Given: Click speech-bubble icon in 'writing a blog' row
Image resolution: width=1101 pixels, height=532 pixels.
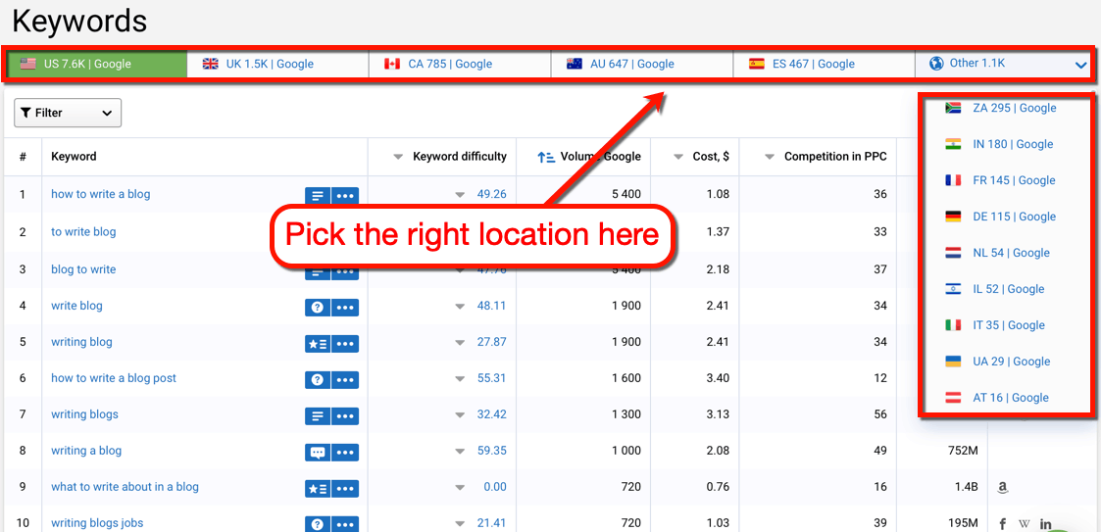Looking at the screenshot, I should [x=318, y=452].
